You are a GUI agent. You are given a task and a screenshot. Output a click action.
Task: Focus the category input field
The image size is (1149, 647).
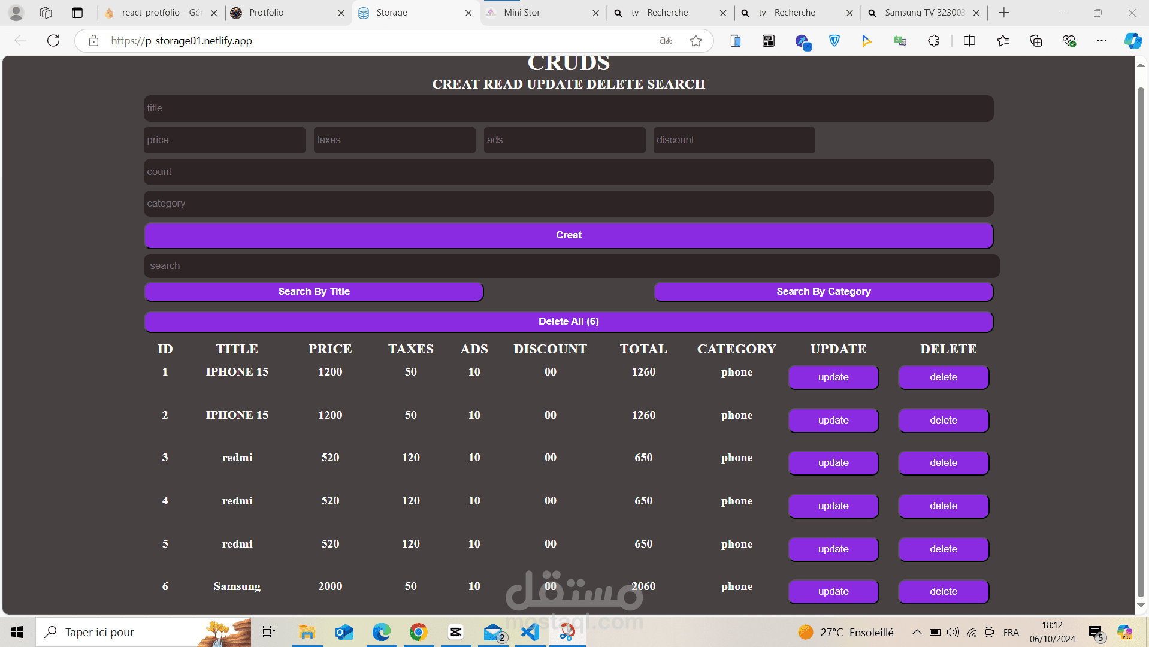pyautogui.click(x=569, y=204)
